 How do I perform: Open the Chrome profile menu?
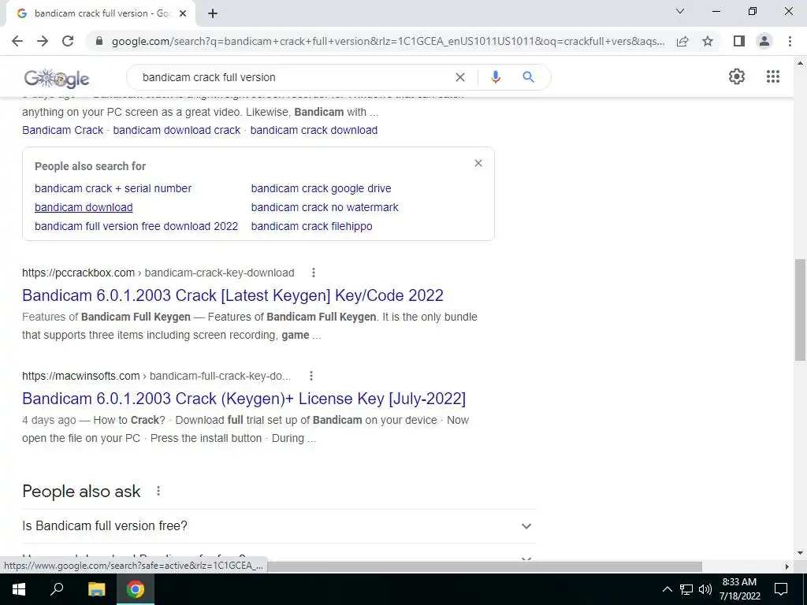click(x=764, y=41)
